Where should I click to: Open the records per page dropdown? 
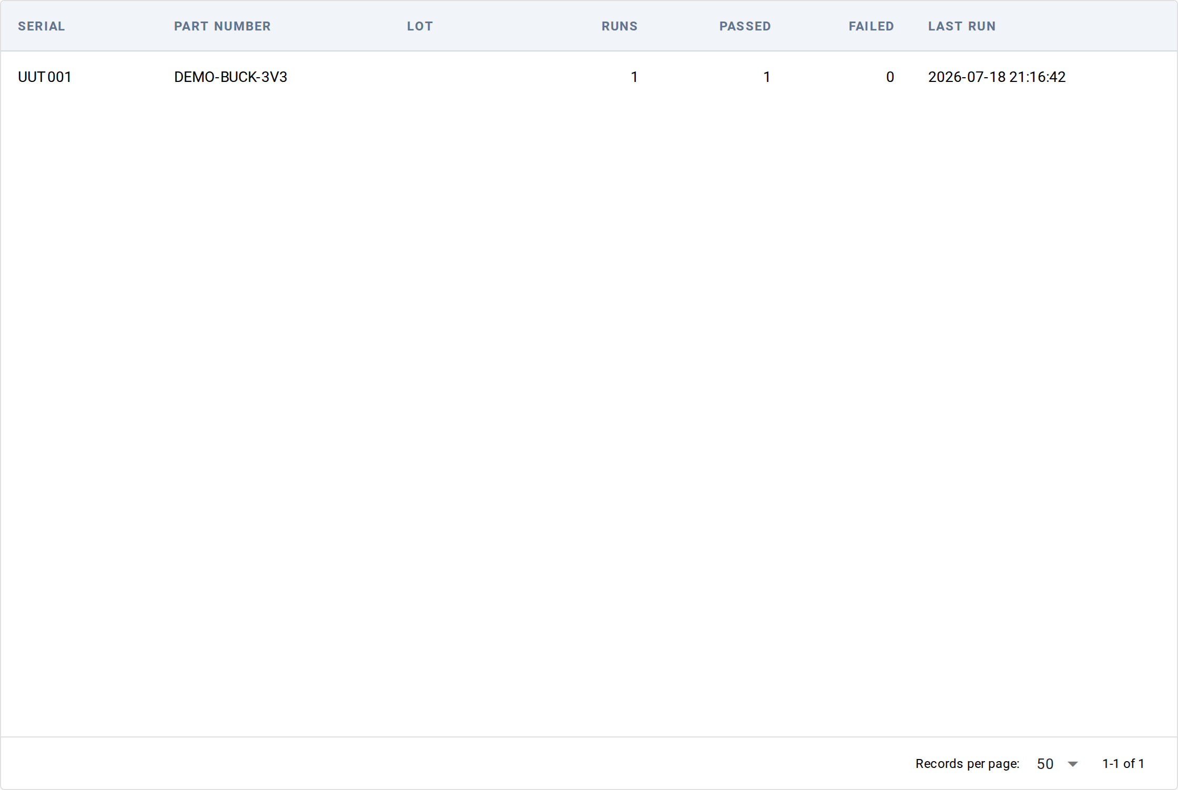pyautogui.click(x=1058, y=764)
